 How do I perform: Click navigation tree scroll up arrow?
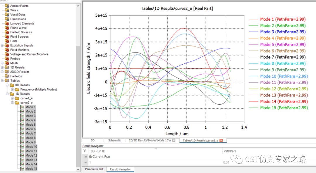click(x=78, y=6)
